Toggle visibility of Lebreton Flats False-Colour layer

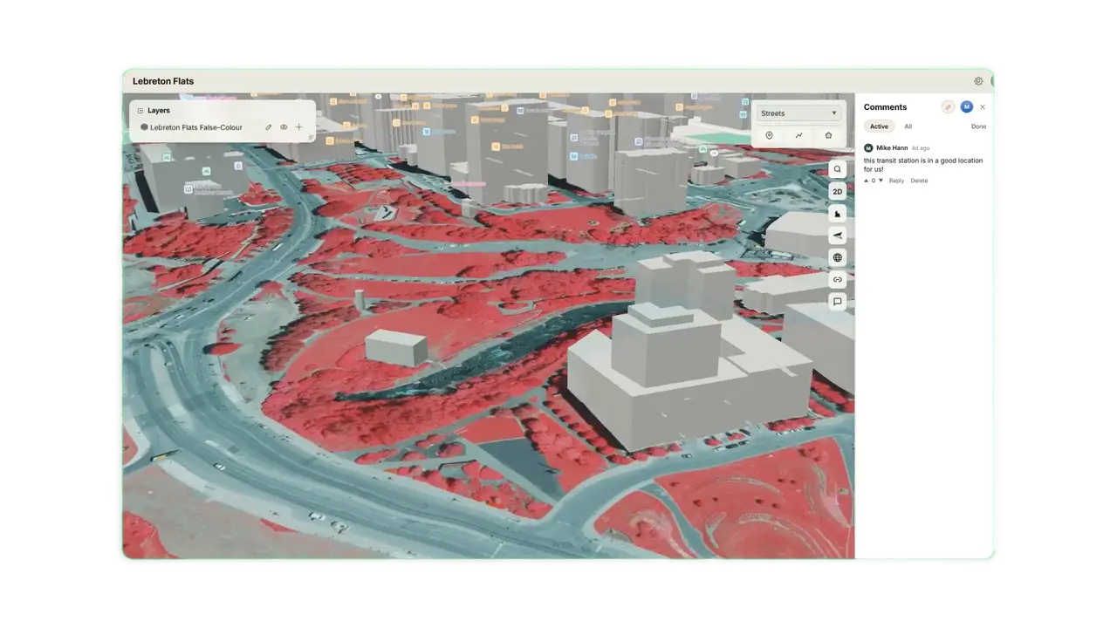(x=284, y=127)
